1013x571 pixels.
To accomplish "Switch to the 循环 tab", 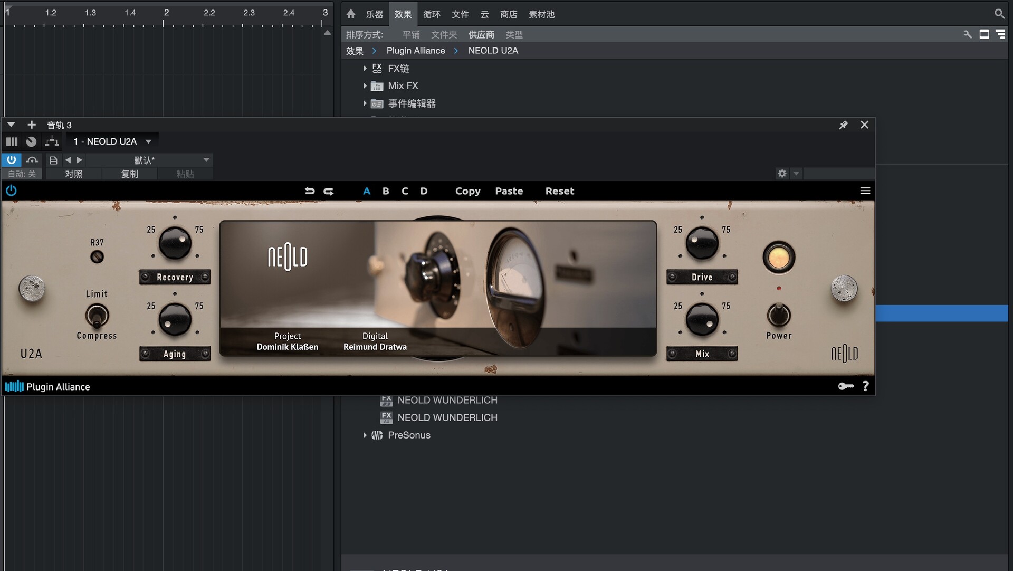I will coord(432,14).
